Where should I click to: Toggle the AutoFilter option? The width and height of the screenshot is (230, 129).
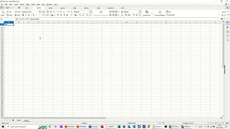170,15
